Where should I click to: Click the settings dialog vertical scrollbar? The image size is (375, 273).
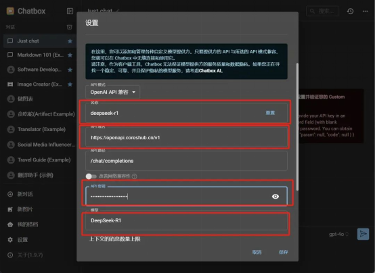297,126
